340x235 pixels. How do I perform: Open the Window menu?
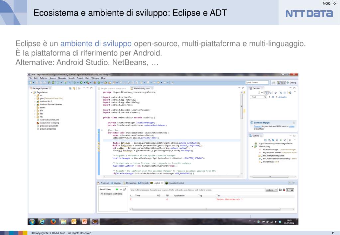tap(95, 78)
